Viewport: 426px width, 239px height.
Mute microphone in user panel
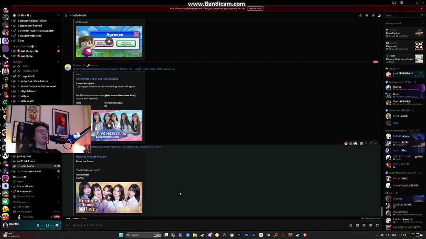[38, 225]
